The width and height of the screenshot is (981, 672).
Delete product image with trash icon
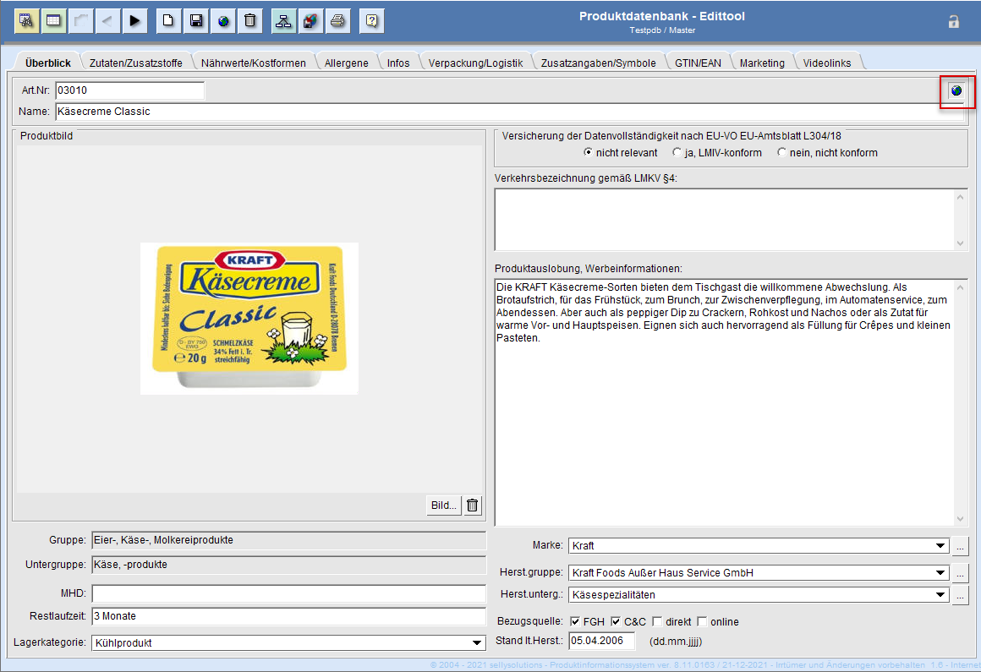[473, 505]
